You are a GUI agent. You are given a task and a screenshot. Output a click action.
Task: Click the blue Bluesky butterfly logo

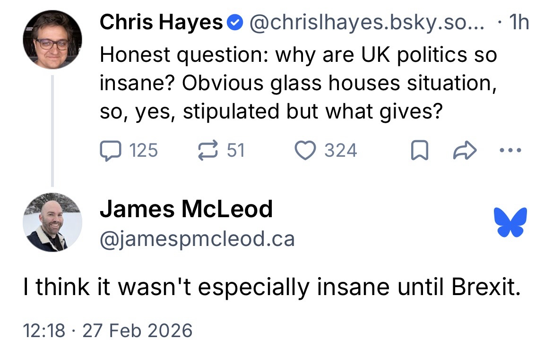(510, 222)
